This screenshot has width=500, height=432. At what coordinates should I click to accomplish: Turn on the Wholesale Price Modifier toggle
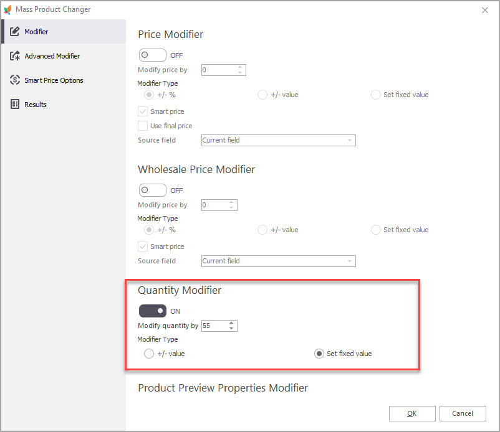tap(152, 190)
